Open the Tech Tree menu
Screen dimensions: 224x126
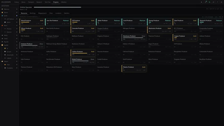tap(48, 2)
